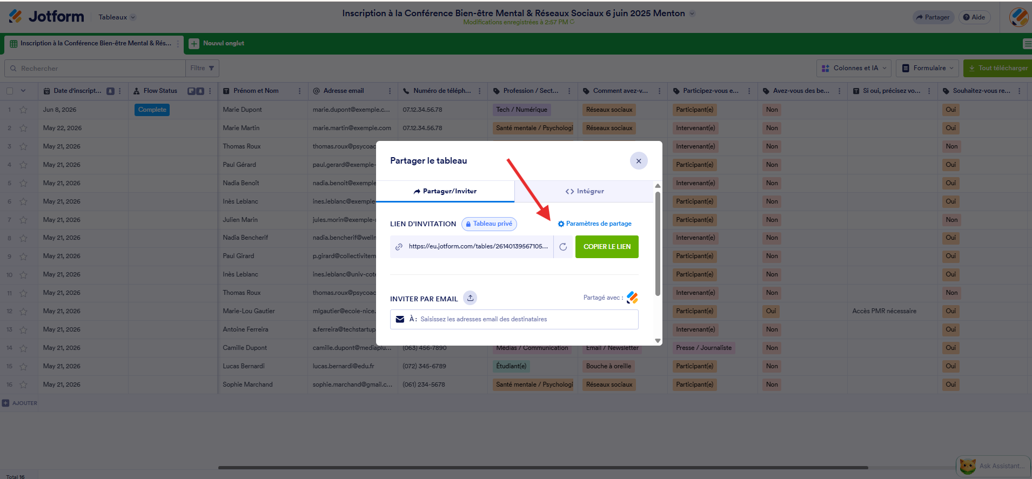Select the Partager/Inviter tab

click(445, 191)
